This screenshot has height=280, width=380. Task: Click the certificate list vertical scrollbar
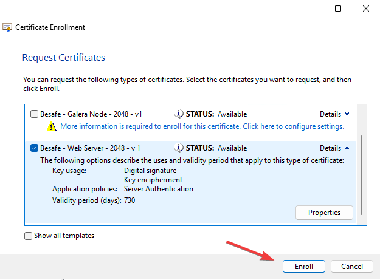click(x=362, y=175)
